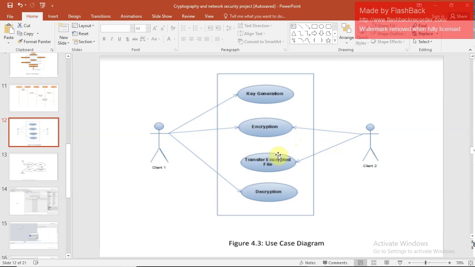Toggle the Comments pane

(335, 263)
